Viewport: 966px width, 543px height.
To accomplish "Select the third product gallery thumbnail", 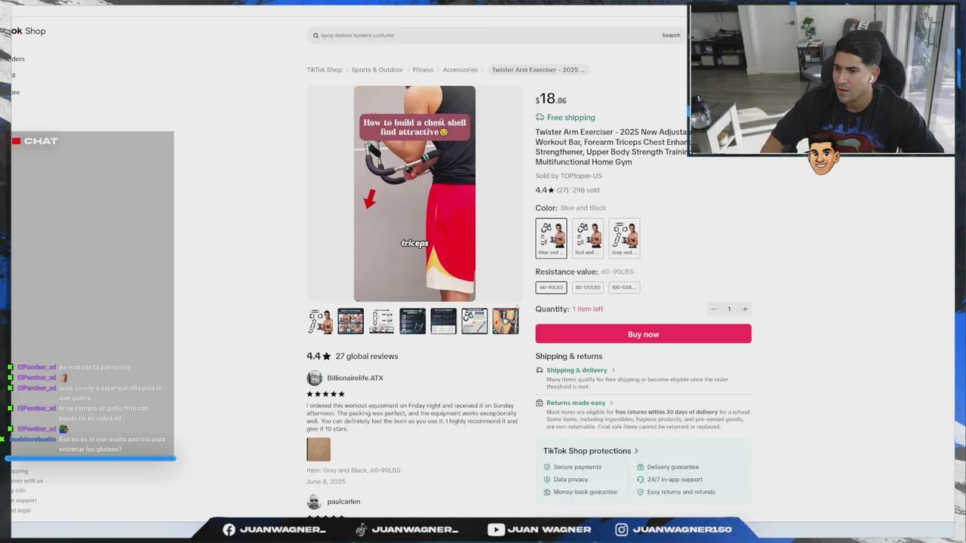I will click(382, 321).
